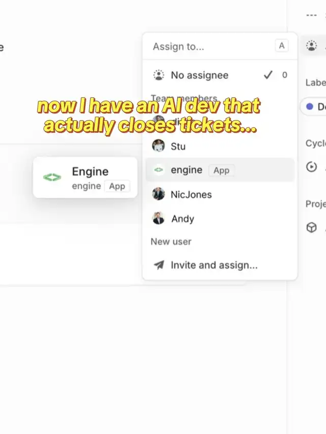Click the purple label color dot
Viewport: 326px width, 434px height.
click(310, 107)
